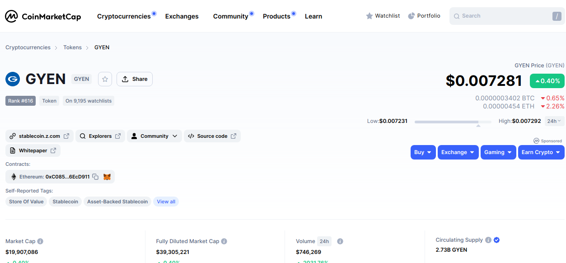Click the Token type badge
The image size is (566, 263).
(49, 101)
